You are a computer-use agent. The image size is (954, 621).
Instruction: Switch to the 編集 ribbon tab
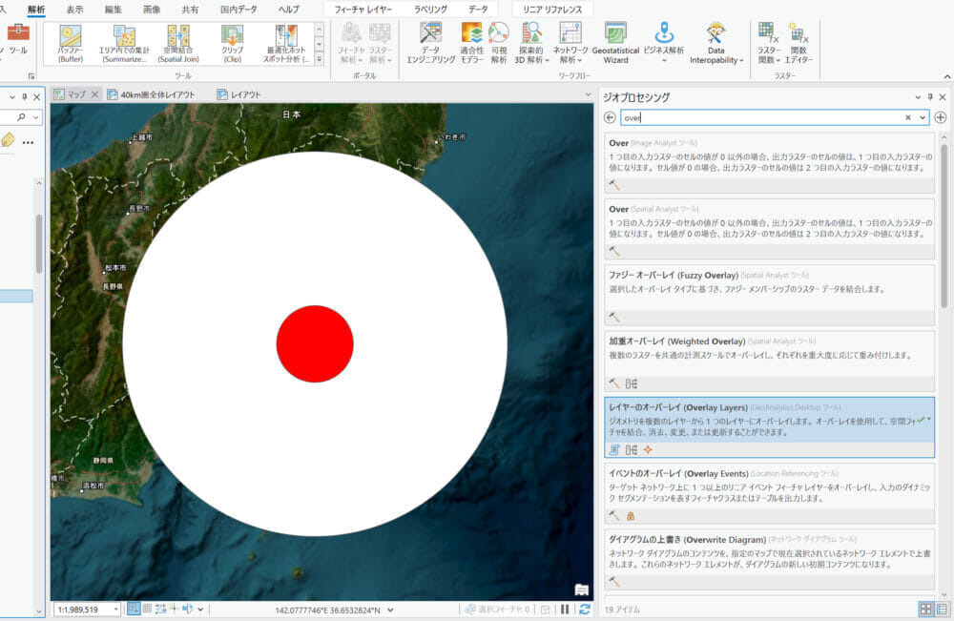114,10
